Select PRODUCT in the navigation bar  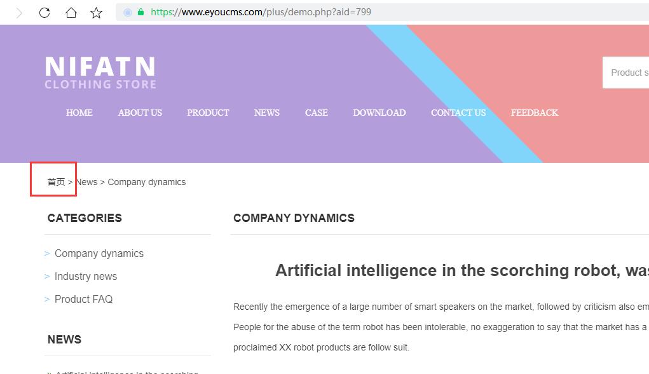(208, 113)
